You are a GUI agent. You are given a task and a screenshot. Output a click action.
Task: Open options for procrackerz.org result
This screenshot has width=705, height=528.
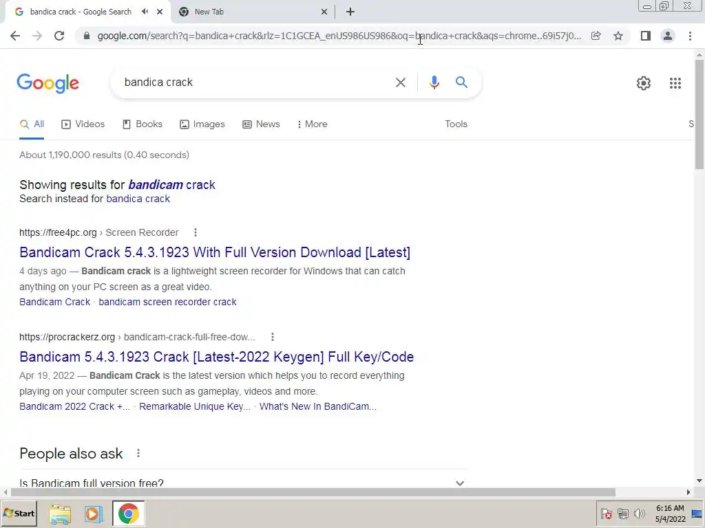pos(273,337)
